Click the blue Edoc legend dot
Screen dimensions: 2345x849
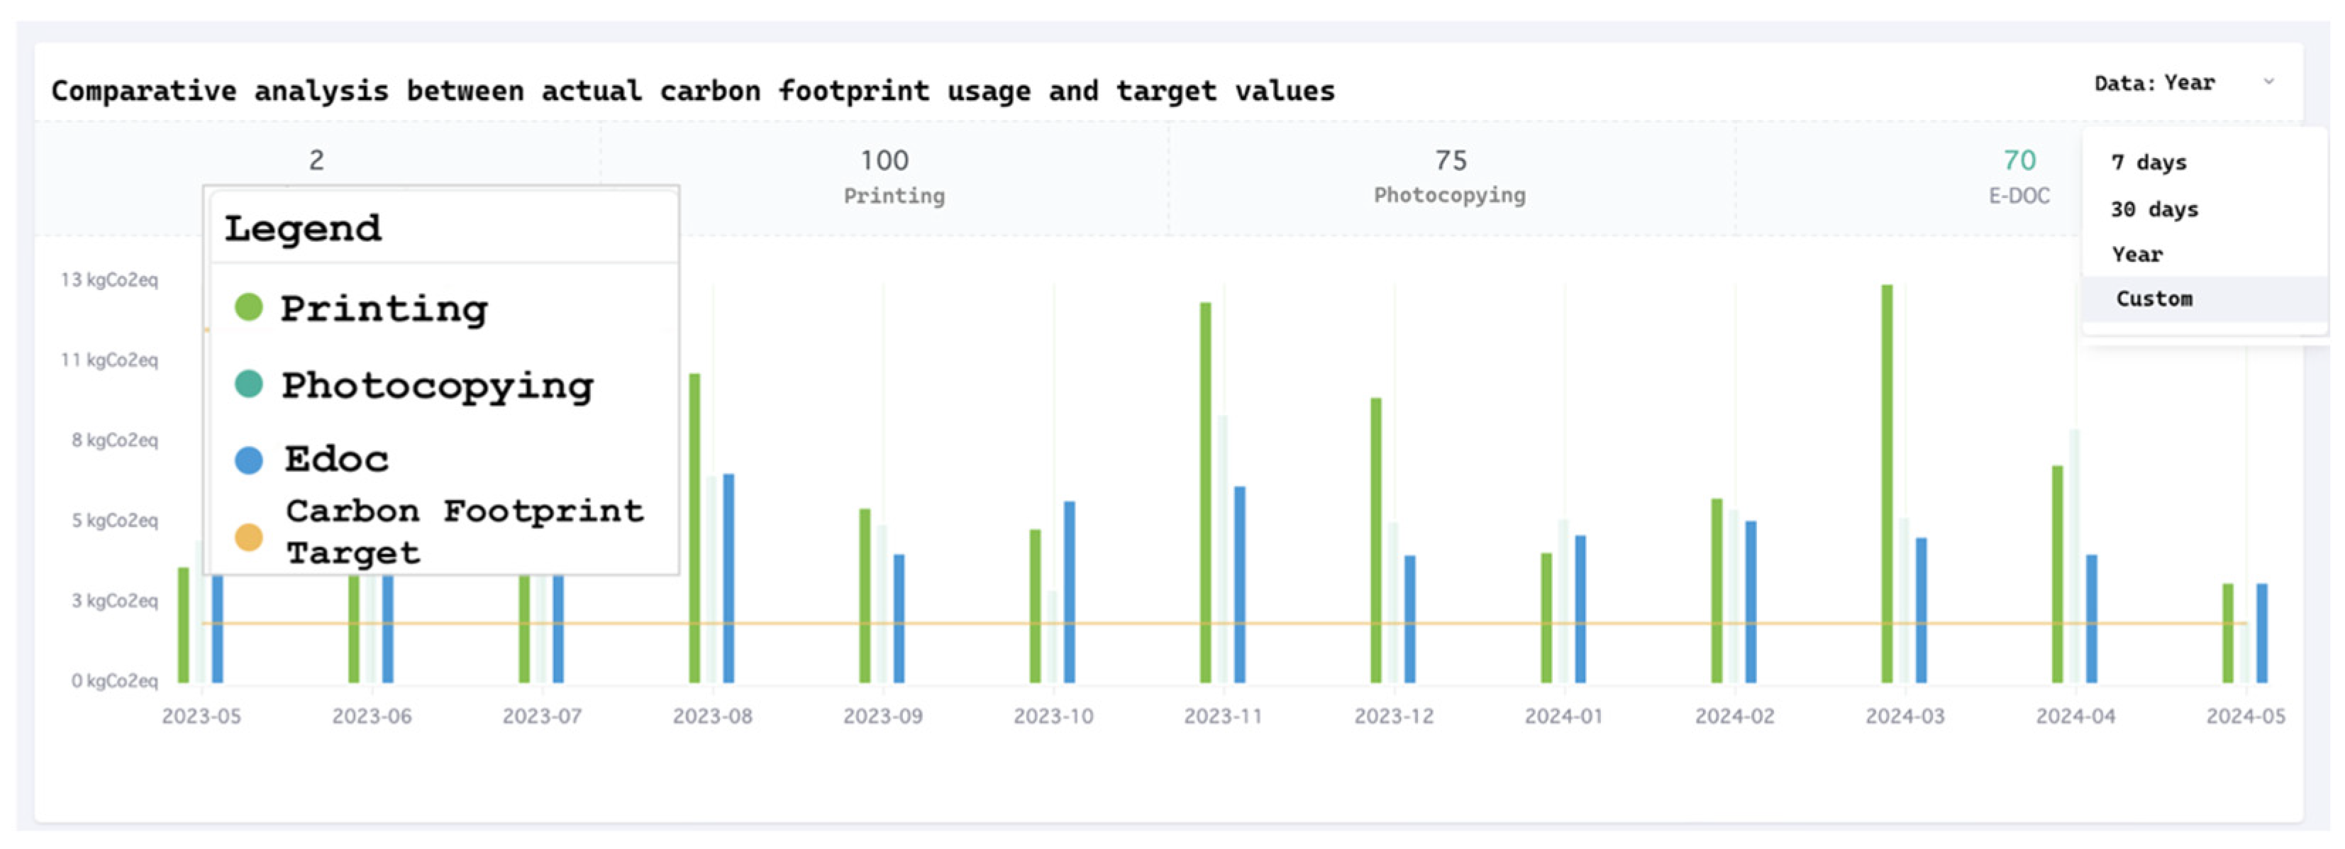click(248, 460)
